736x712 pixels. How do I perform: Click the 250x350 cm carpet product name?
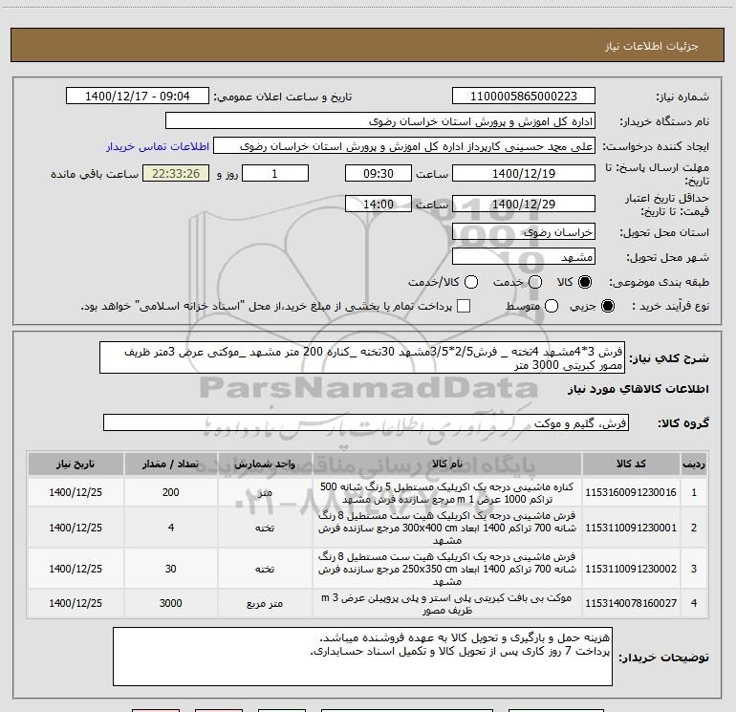pyautogui.click(x=447, y=569)
